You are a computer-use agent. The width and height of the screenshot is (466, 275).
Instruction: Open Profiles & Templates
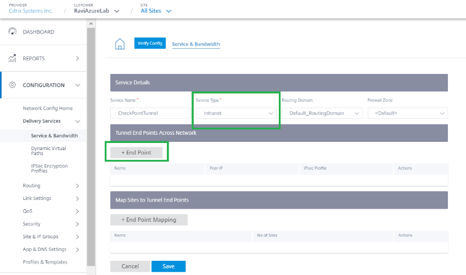(45, 262)
